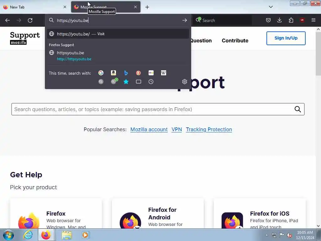Add the search engine with the green plus

point(114,81)
